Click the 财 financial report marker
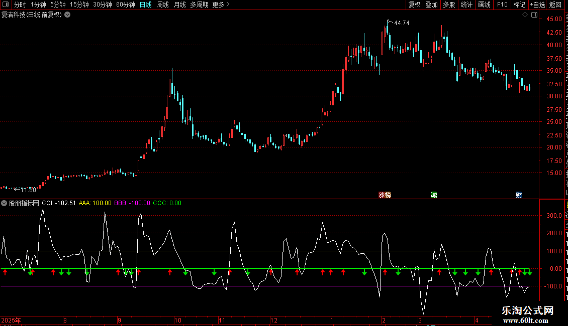The height and width of the screenshot is (326, 568). [519, 195]
